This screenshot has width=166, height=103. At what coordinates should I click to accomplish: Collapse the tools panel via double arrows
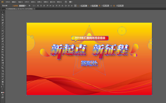[1, 8]
